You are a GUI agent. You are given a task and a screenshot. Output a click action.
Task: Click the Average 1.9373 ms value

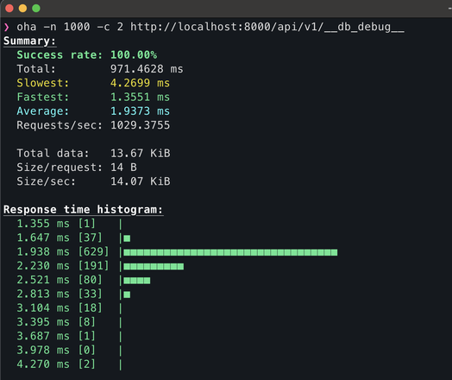[140, 111]
